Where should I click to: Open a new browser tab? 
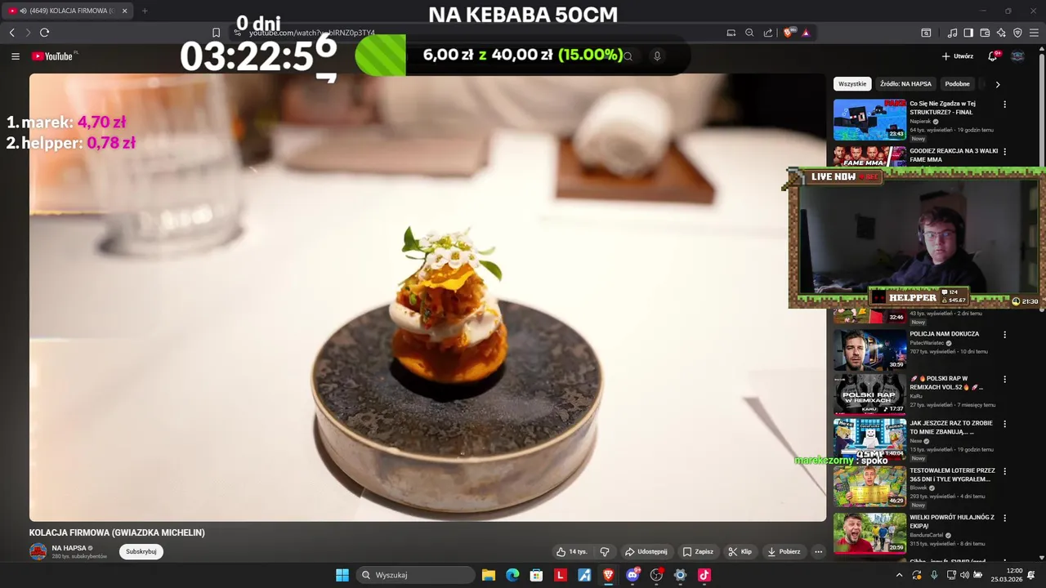point(145,11)
